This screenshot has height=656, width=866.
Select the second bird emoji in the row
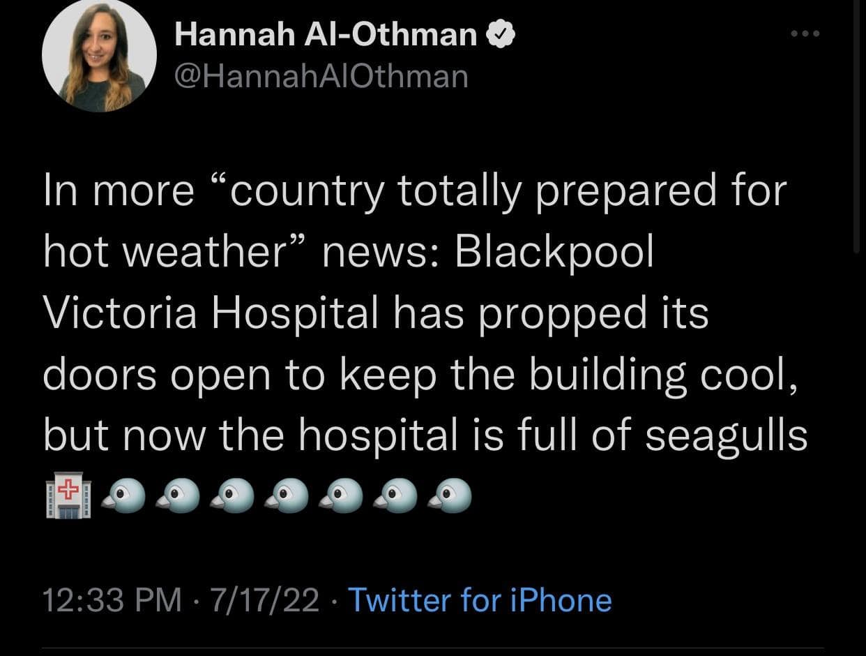pyautogui.click(x=177, y=496)
